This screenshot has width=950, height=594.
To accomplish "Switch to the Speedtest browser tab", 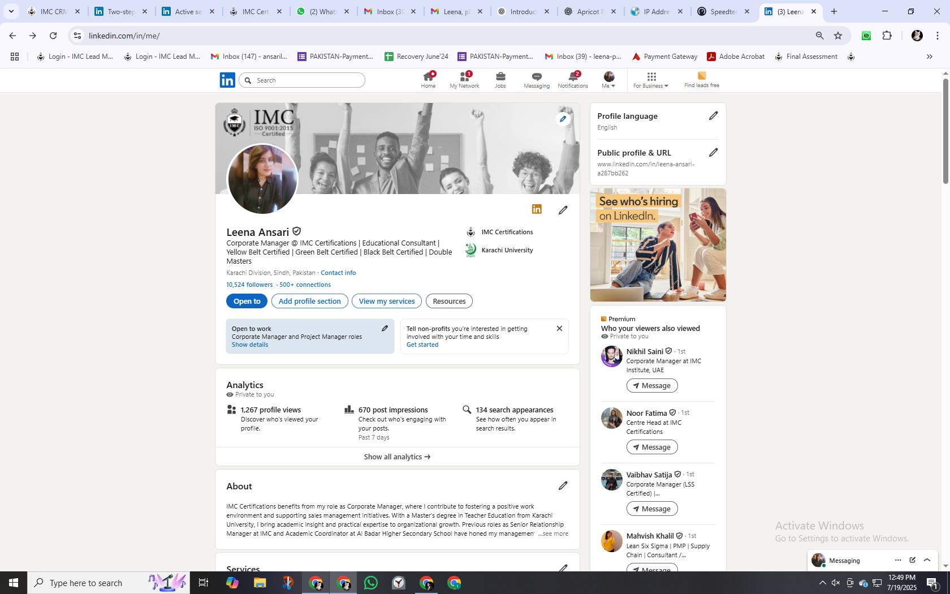I will [x=723, y=11].
